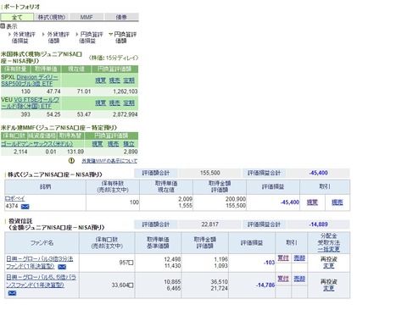407x310 pixels.
Task: Click stock 評価損益合計 value -45,400
Action: 318,173
